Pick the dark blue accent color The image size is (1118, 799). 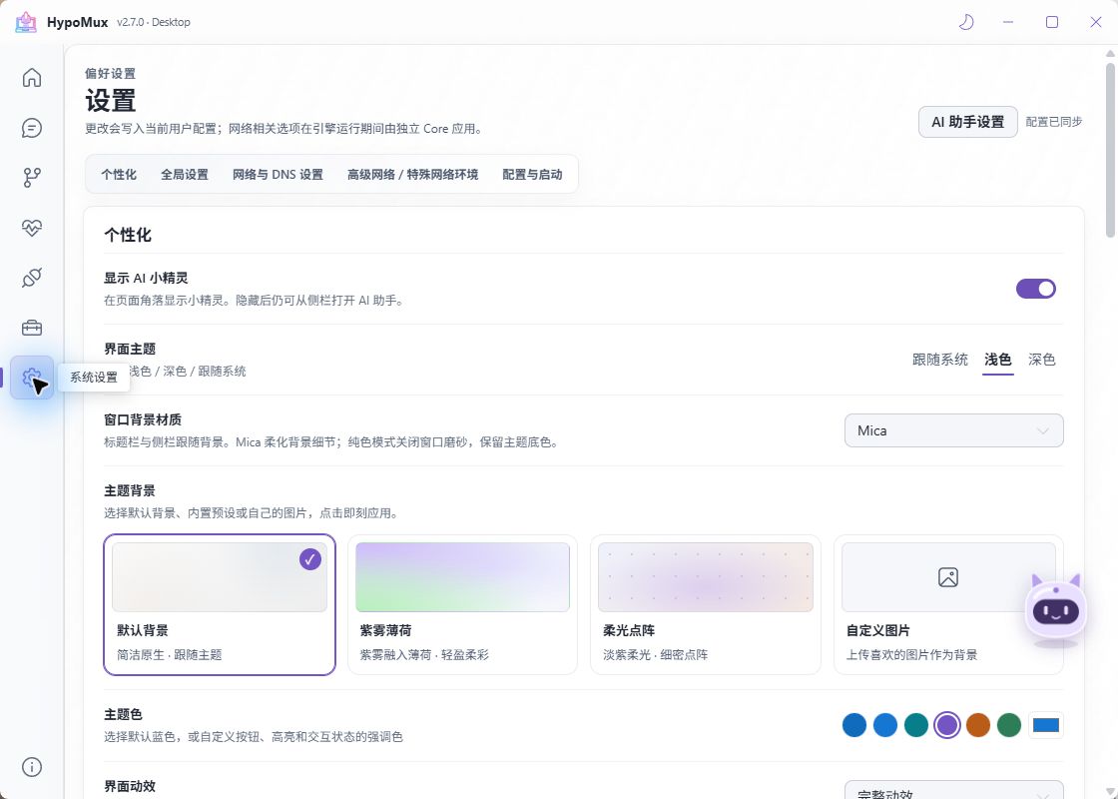tap(854, 725)
